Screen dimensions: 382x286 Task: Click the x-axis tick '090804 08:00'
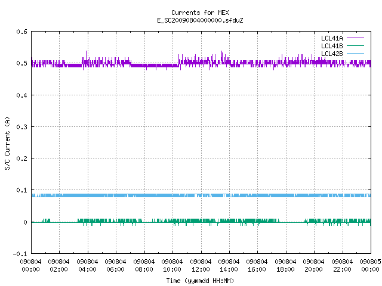[144, 266]
